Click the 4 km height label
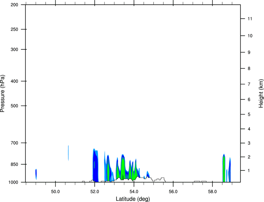 249,129
